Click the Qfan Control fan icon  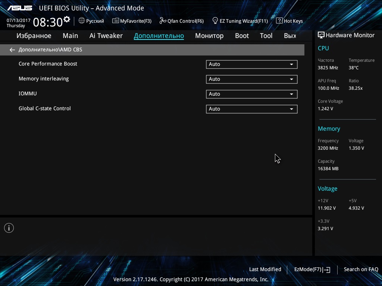(x=163, y=21)
